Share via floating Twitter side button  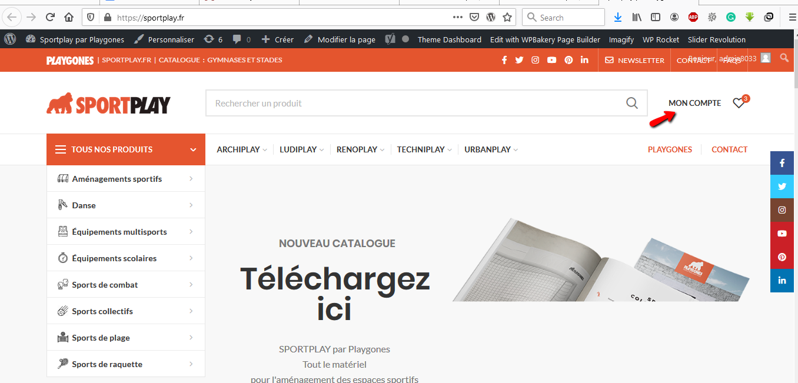pyautogui.click(x=782, y=186)
